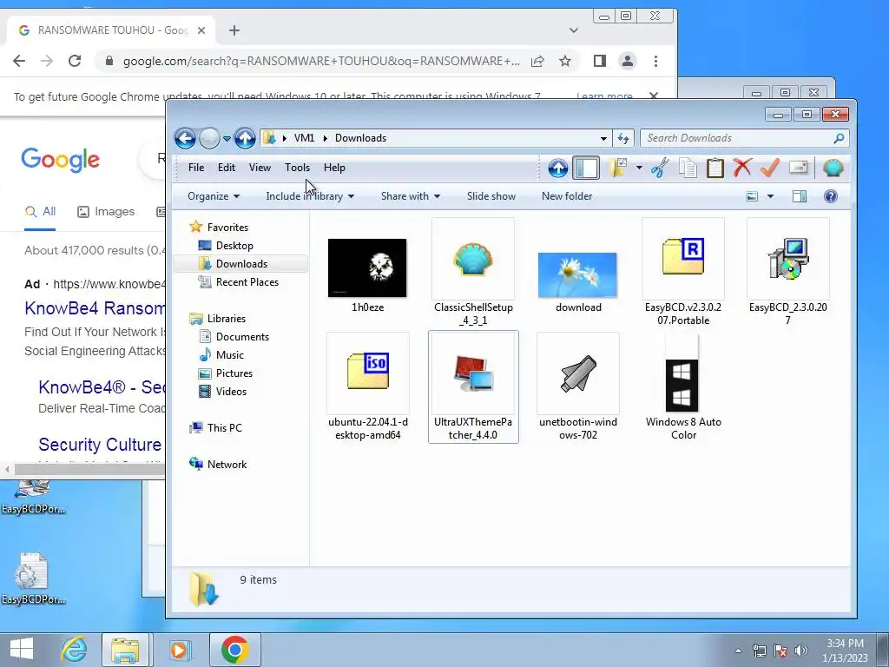Expand the Include in library dropdown
Screen dimensions: 889x667
pos(310,196)
